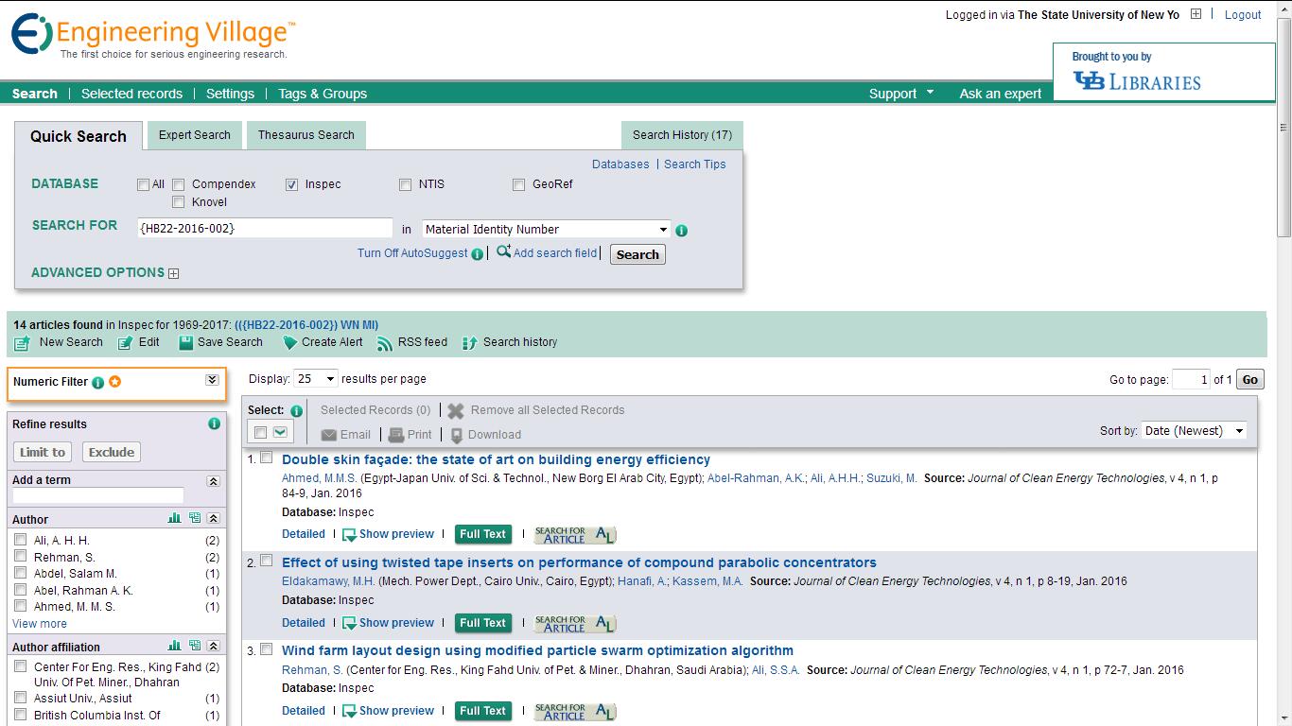Click the search term input field
The height and width of the screenshot is (726, 1292).
pyautogui.click(x=264, y=229)
